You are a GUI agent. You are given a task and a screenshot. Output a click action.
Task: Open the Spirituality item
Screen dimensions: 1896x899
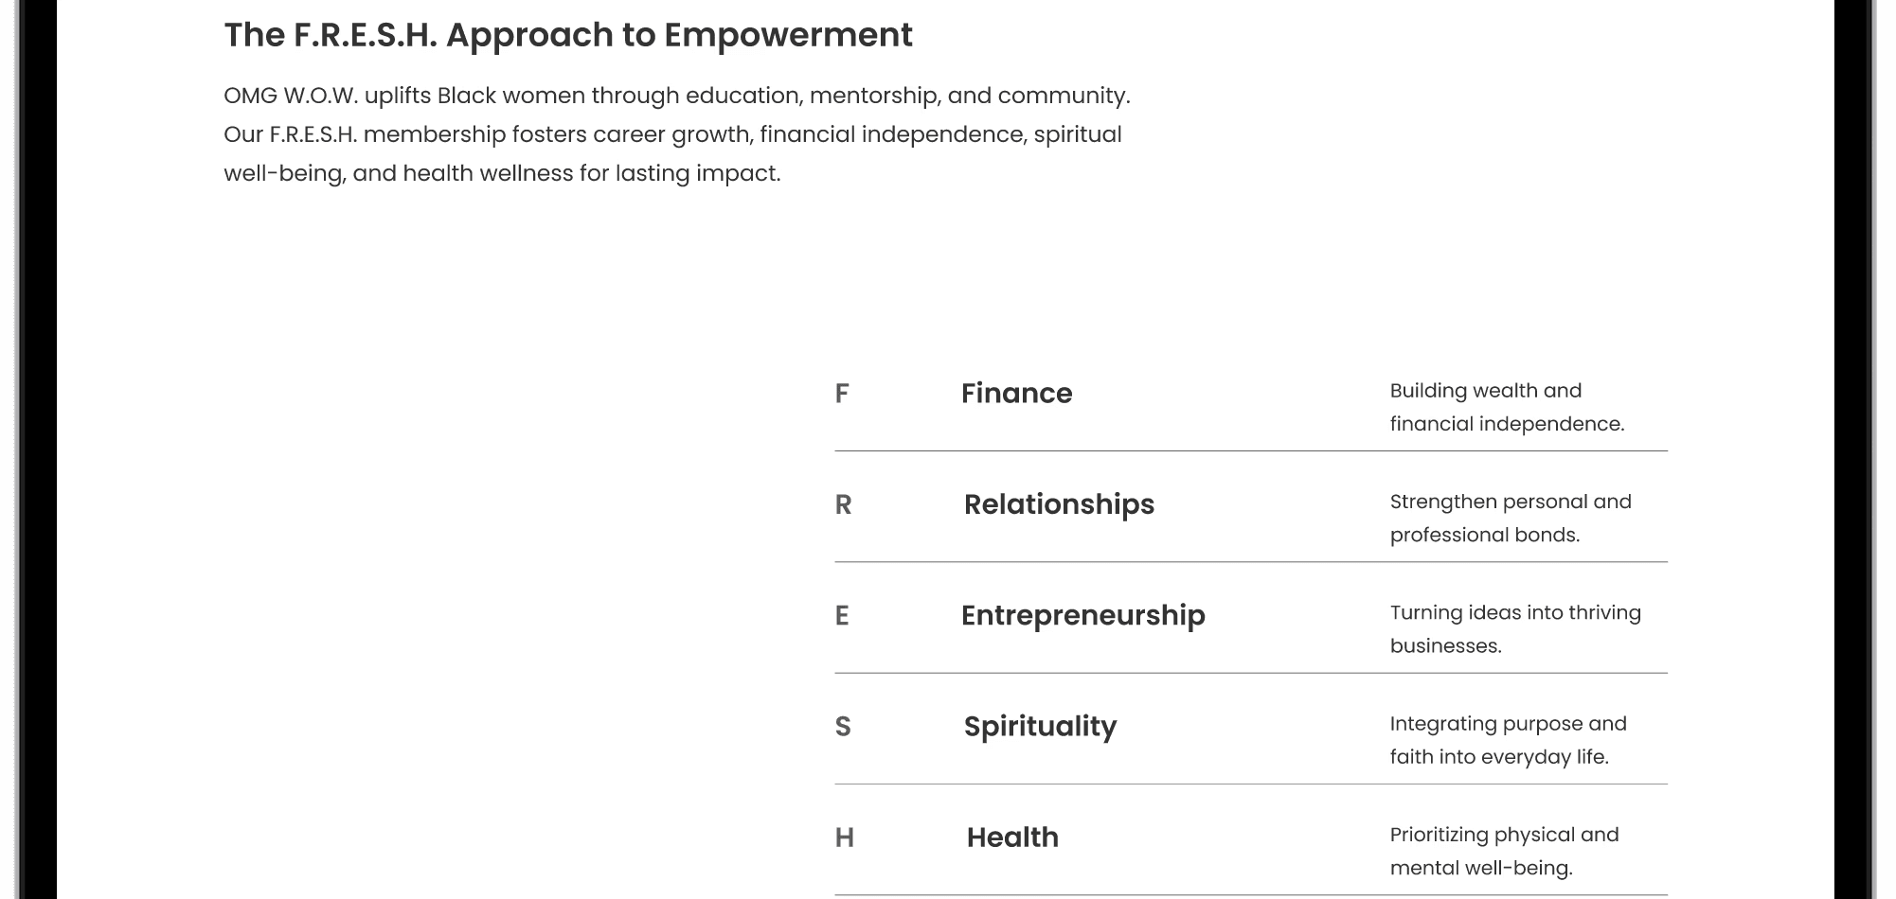click(x=1040, y=726)
